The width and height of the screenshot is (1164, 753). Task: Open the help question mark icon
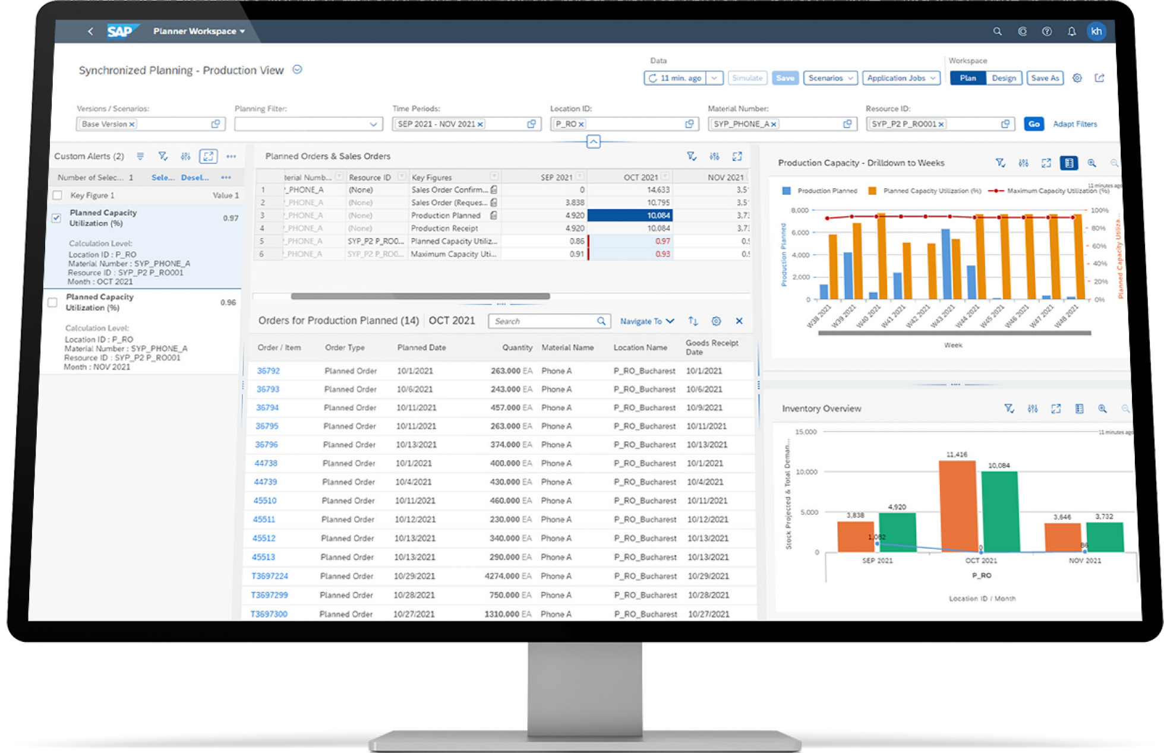pyautogui.click(x=1047, y=31)
